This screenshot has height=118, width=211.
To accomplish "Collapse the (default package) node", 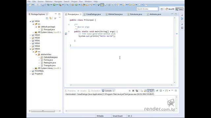I will 36,27.
